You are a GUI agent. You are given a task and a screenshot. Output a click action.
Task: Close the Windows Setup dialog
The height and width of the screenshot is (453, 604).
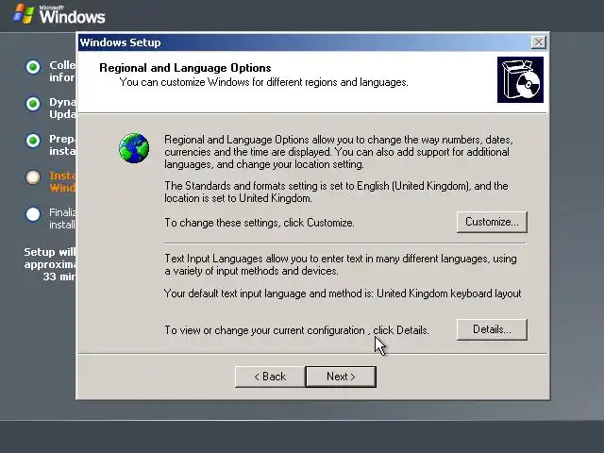coord(539,42)
